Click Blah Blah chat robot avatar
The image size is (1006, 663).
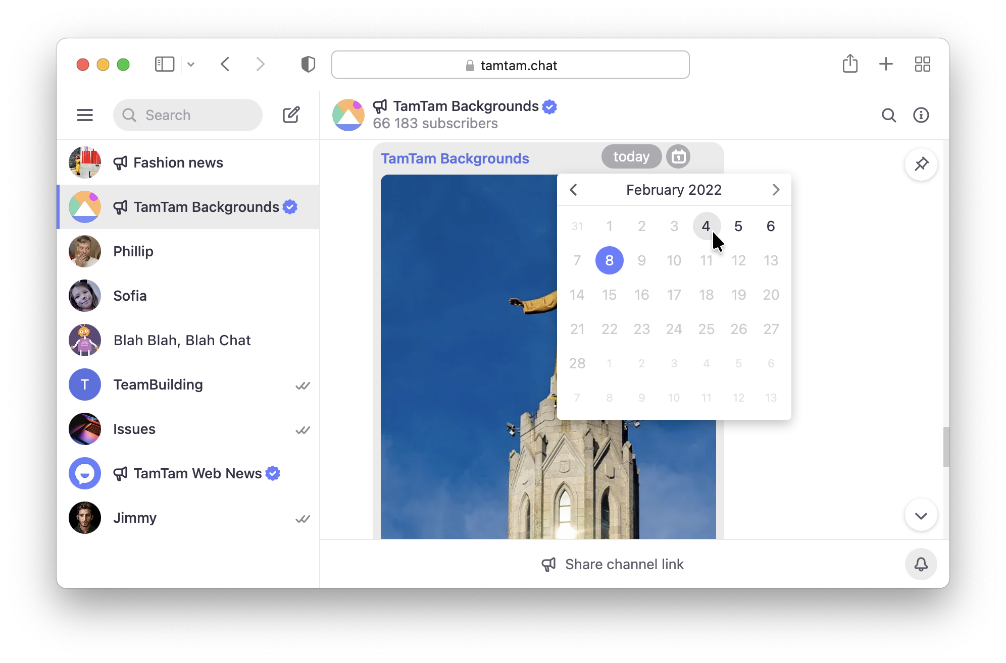85,340
